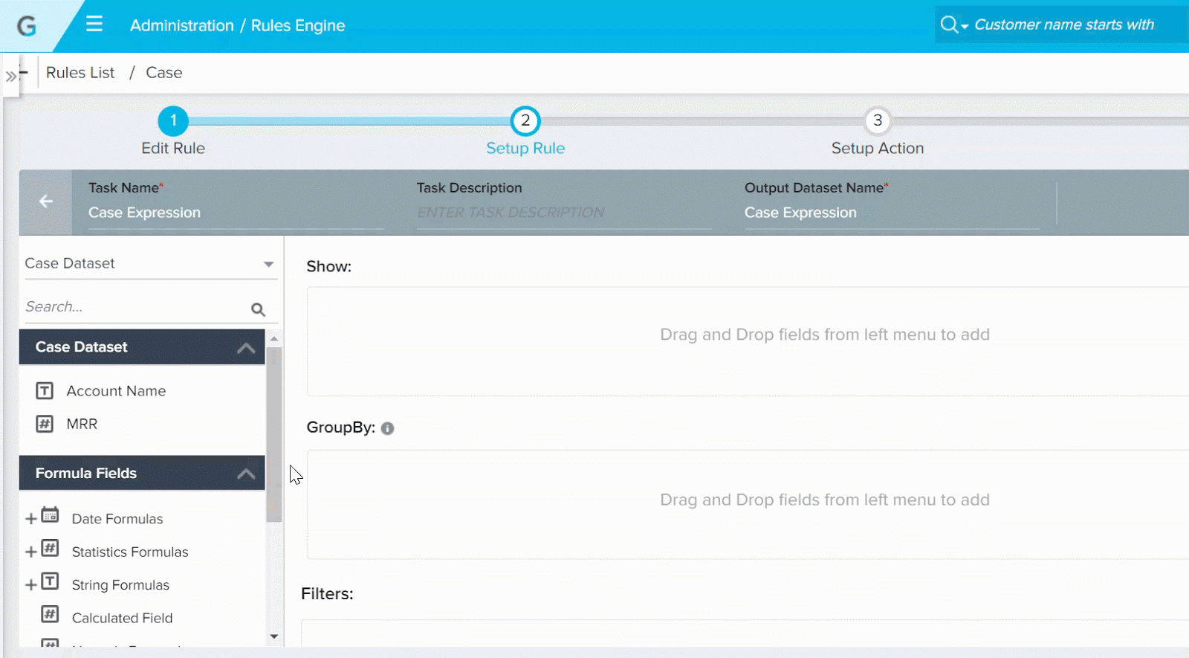Go to step 1 Edit Rule circle

pyautogui.click(x=173, y=120)
